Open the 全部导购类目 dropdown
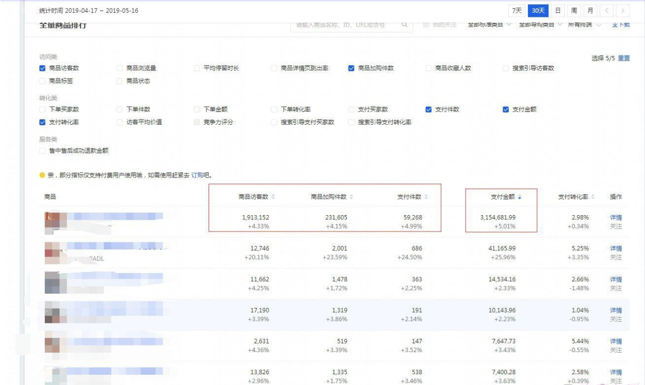The height and width of the screenshot is (385, 645). tap(540, 25)
